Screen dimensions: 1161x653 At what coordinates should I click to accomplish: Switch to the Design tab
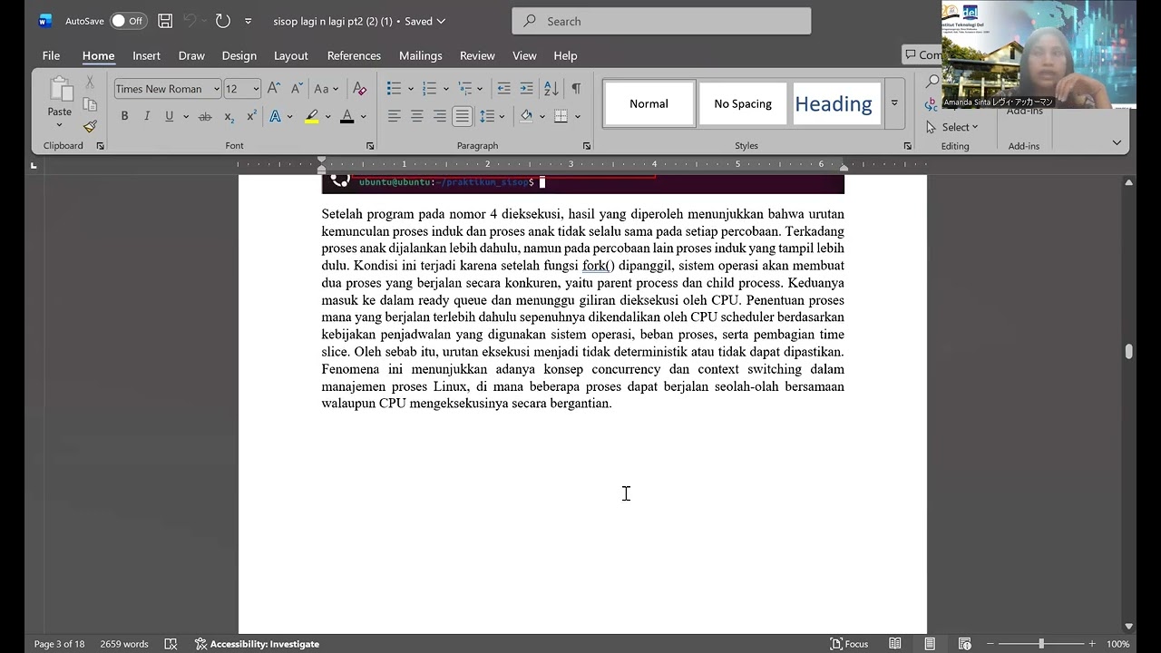click(x=239, y=55)
